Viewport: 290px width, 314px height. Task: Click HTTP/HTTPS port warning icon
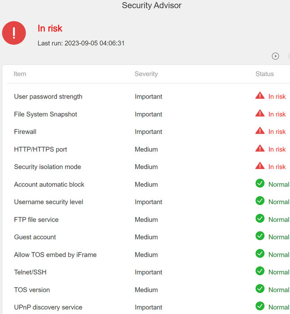[x=260, y=148]
